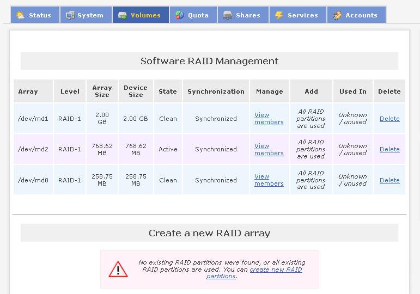View members of /dev/md2 array
420x294 pixels.
pos(269,150)
